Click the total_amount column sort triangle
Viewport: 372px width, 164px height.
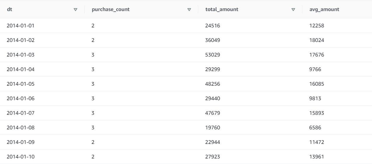pos(294,10)
